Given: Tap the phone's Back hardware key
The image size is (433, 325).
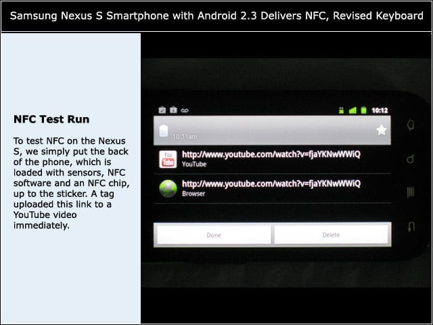Looking at the screenshot, I should 411,227.
